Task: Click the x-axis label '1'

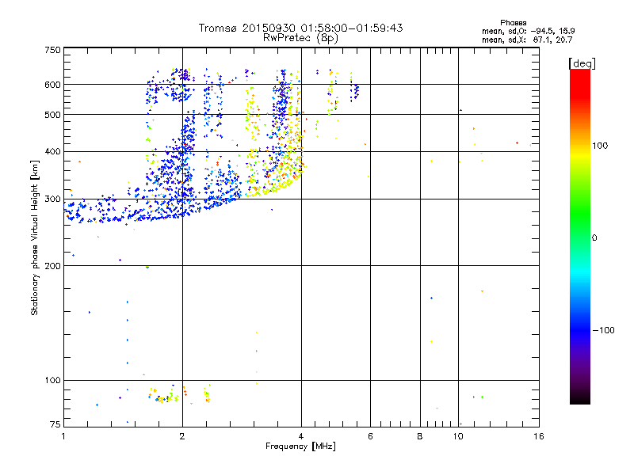Action: point(63,436)
